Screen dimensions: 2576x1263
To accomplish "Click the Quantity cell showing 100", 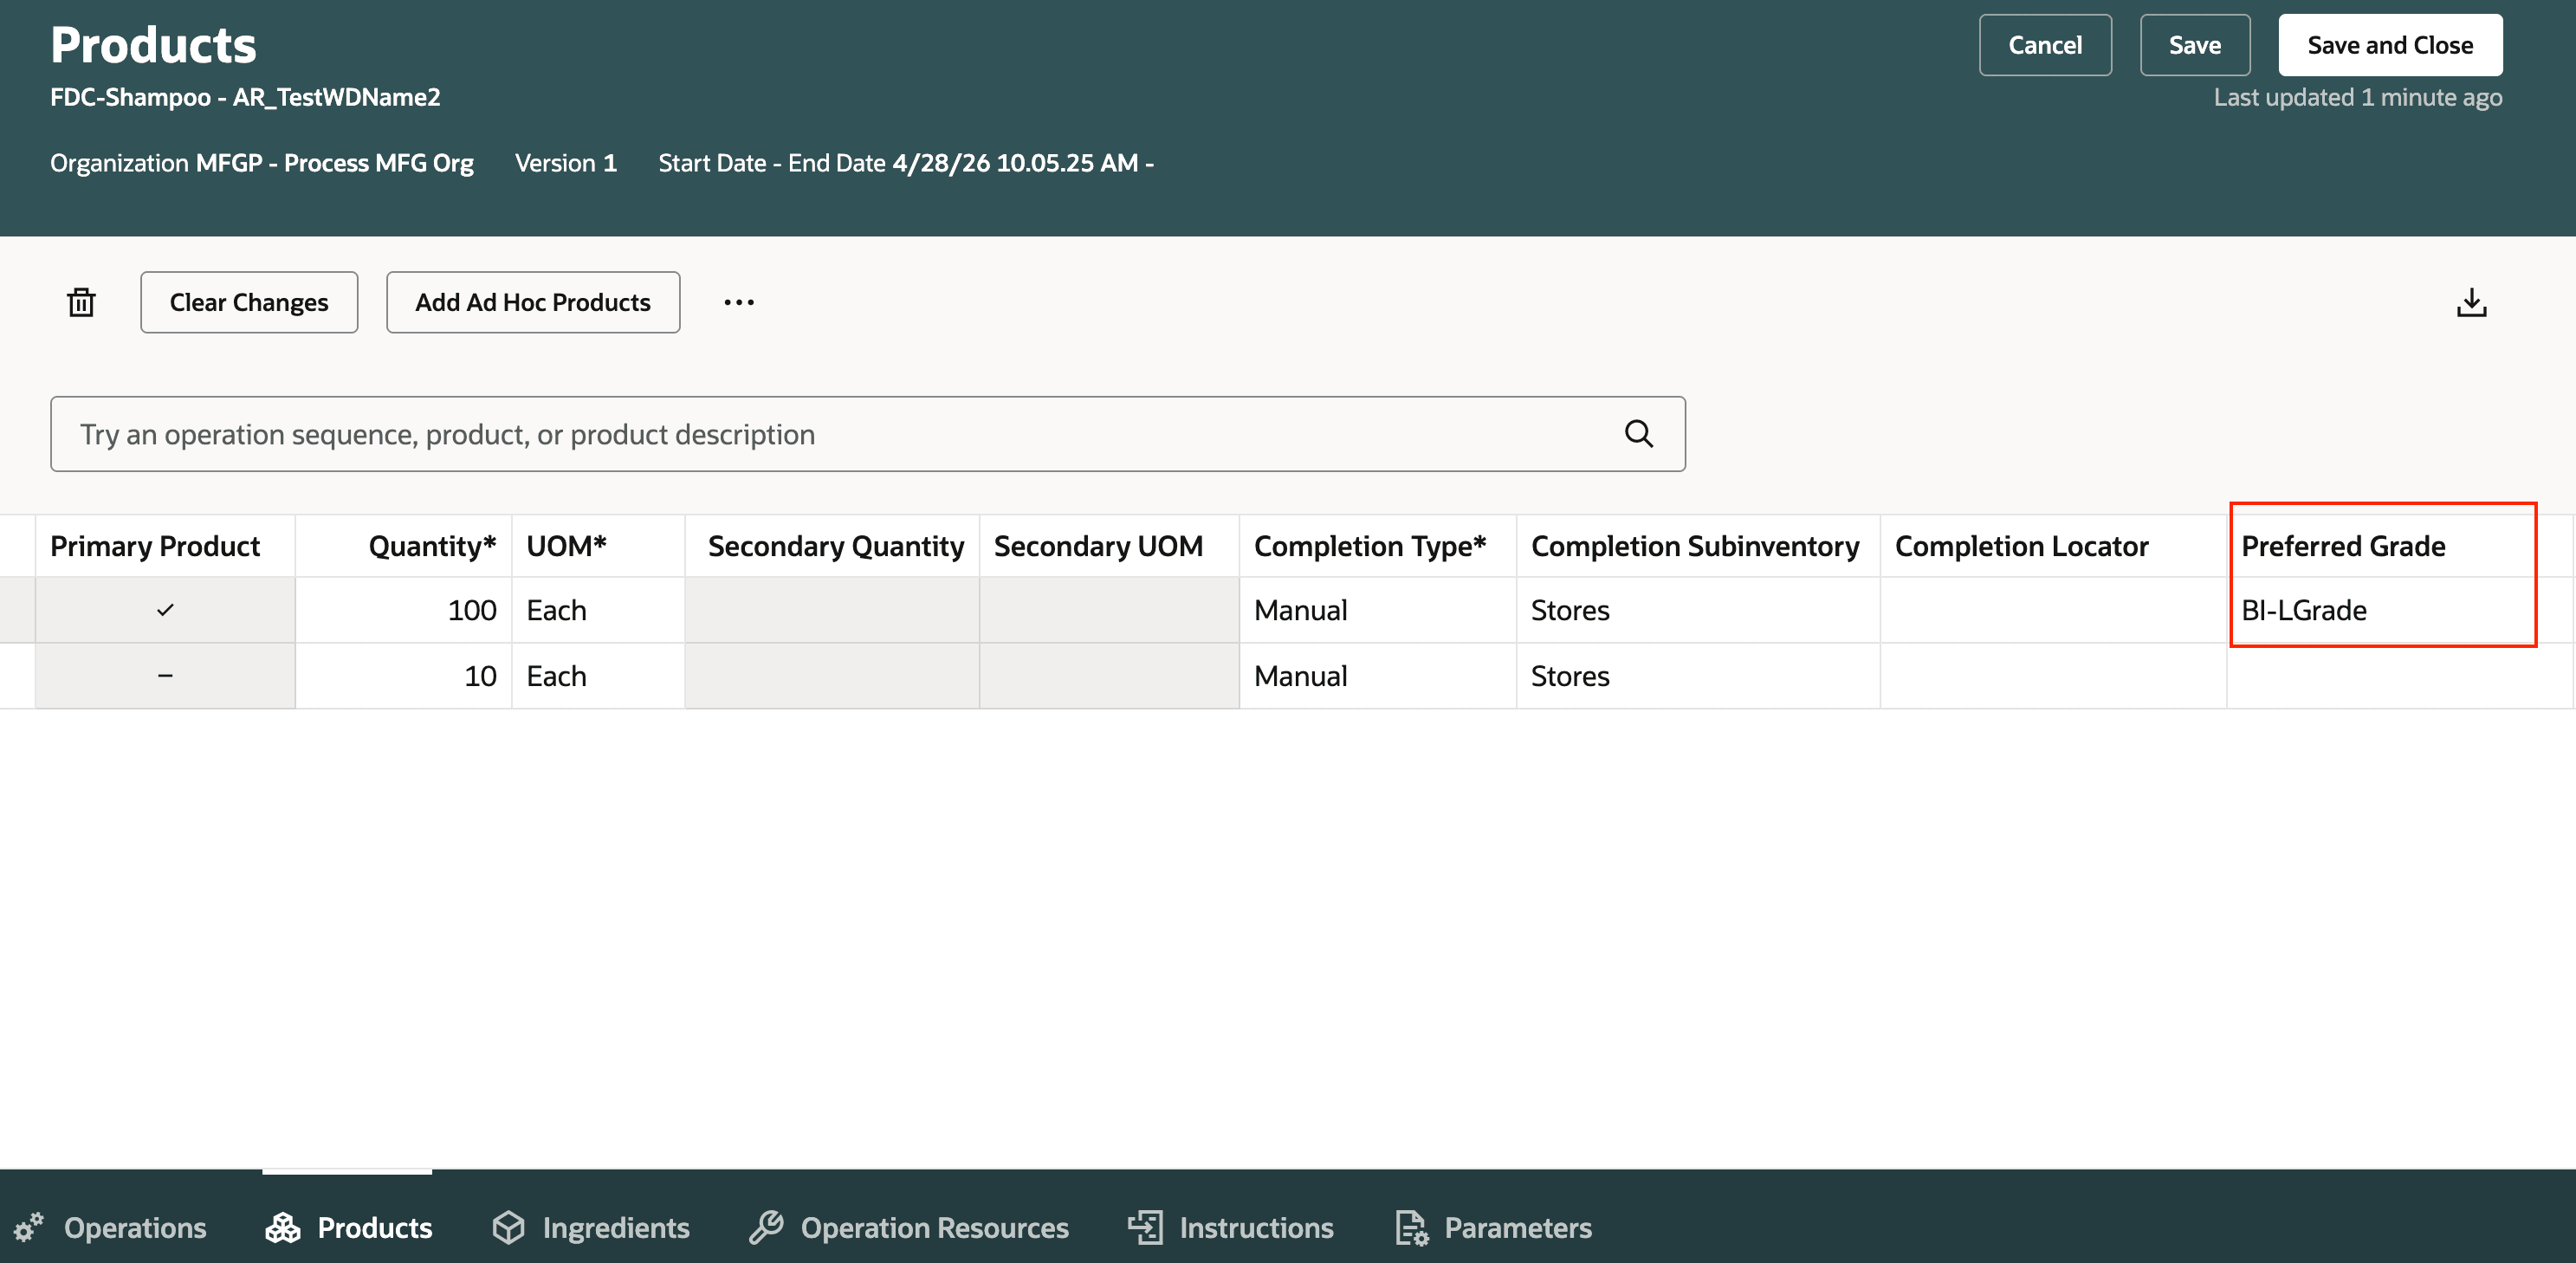I will click(x=404, y=610).
